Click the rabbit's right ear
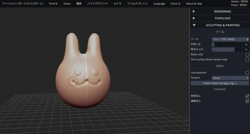Viewport: 250px width, 134px height. click(94, 44)
